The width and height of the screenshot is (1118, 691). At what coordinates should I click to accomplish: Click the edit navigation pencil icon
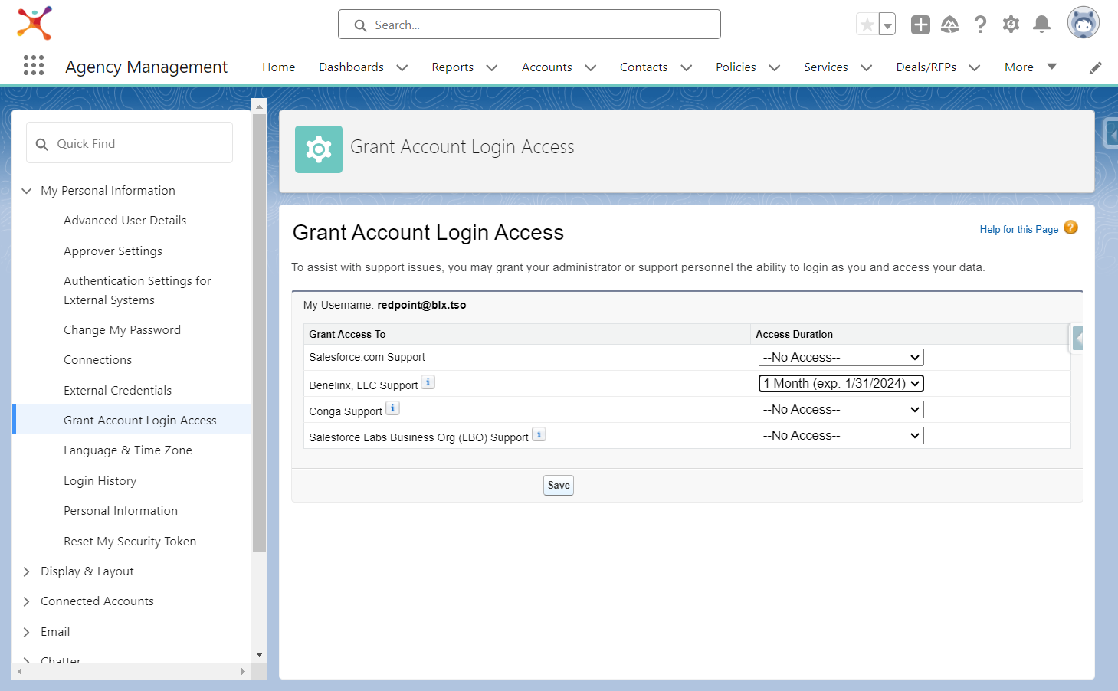pos(1096,67)
